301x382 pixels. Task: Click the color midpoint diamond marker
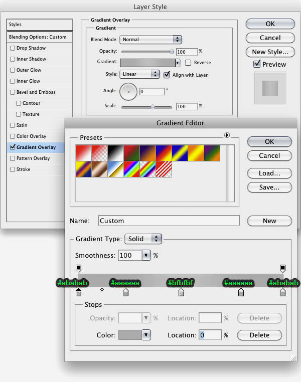pos(102,289)
